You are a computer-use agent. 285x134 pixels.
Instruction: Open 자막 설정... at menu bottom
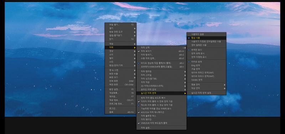click(x=161, y=128)
